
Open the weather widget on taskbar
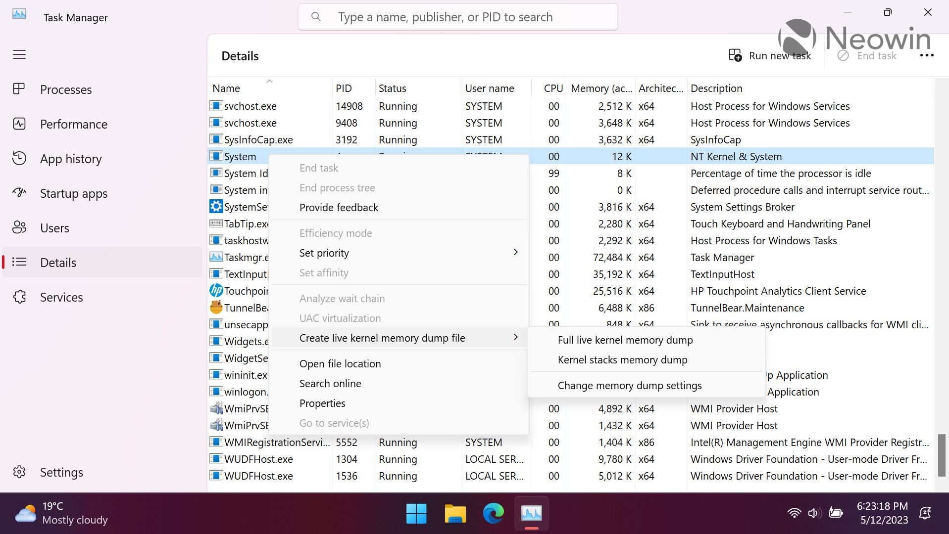pyautogui.click(x=61, y=513)
